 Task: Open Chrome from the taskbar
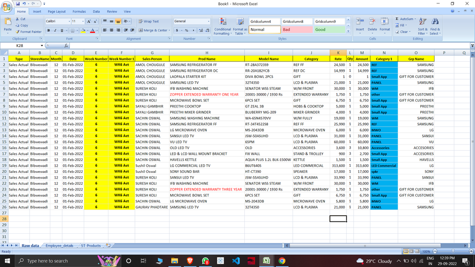[x=282, y=261]
